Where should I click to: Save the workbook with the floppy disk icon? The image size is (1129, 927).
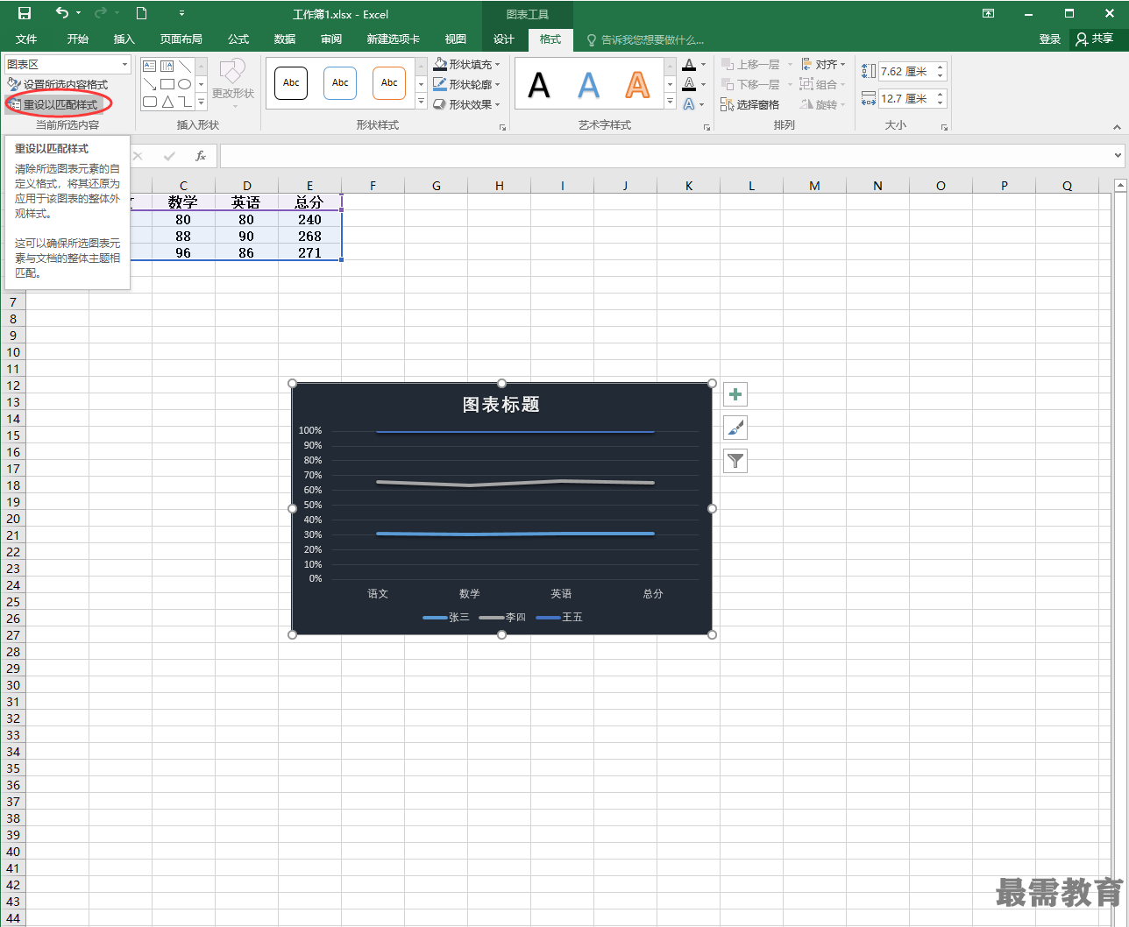(x=25, y=13)
